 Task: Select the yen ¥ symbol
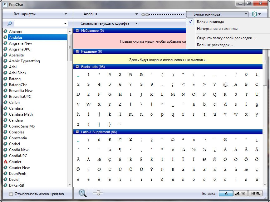131,140
